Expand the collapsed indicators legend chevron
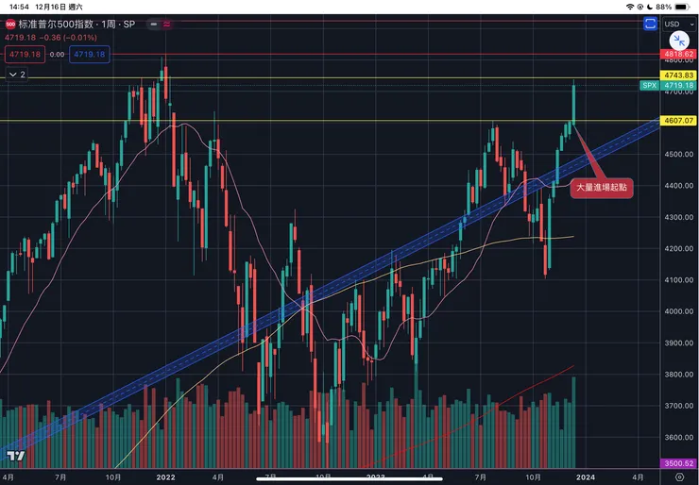Viewport: 699px width, 485px height. click(16, 73)
